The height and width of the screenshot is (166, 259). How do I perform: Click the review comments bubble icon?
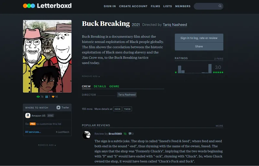(130, 134)
